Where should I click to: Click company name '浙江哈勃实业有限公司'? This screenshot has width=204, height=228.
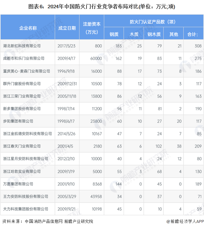tap(22, 172)
